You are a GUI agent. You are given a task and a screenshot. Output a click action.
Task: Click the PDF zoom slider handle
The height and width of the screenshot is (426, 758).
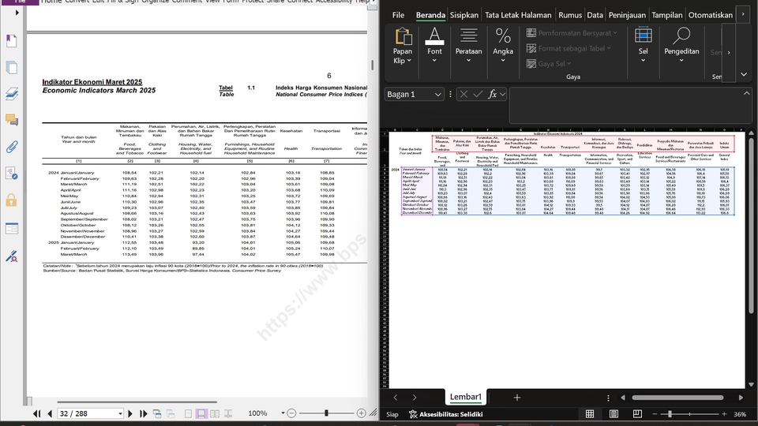point(326,413)
